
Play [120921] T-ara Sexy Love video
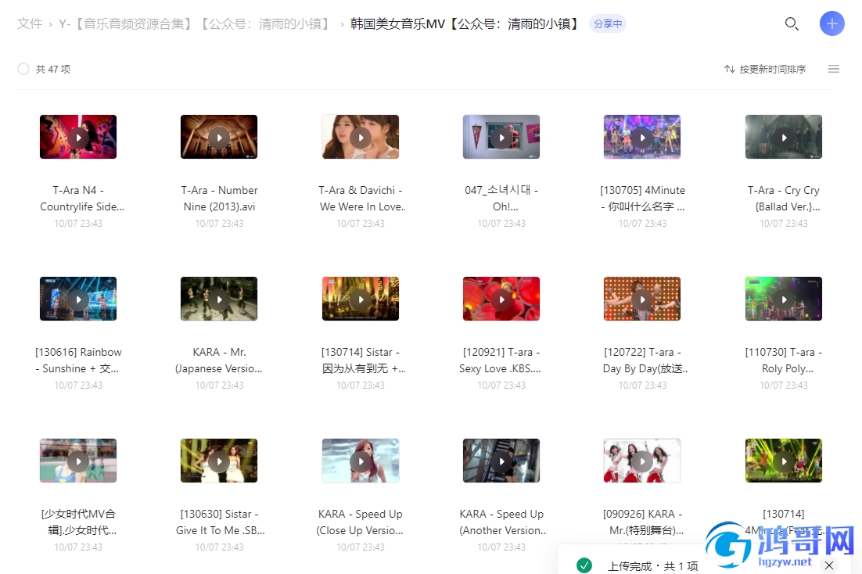(501, 299)
